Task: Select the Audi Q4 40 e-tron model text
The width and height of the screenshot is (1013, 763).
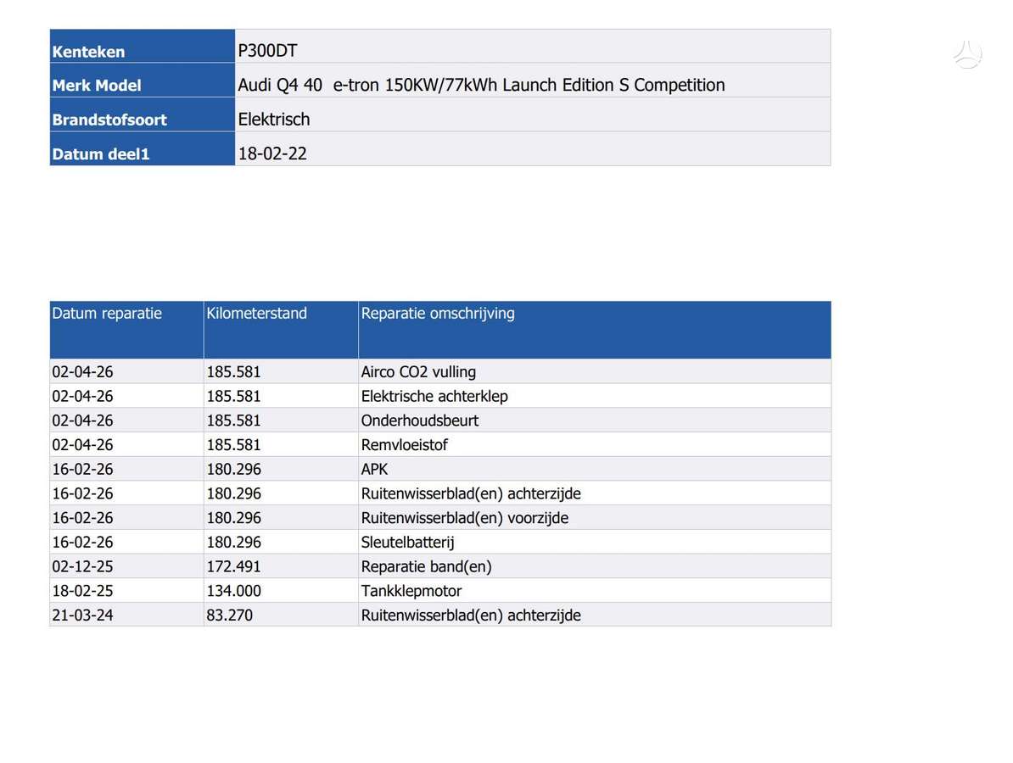Action: click(481, 85)
